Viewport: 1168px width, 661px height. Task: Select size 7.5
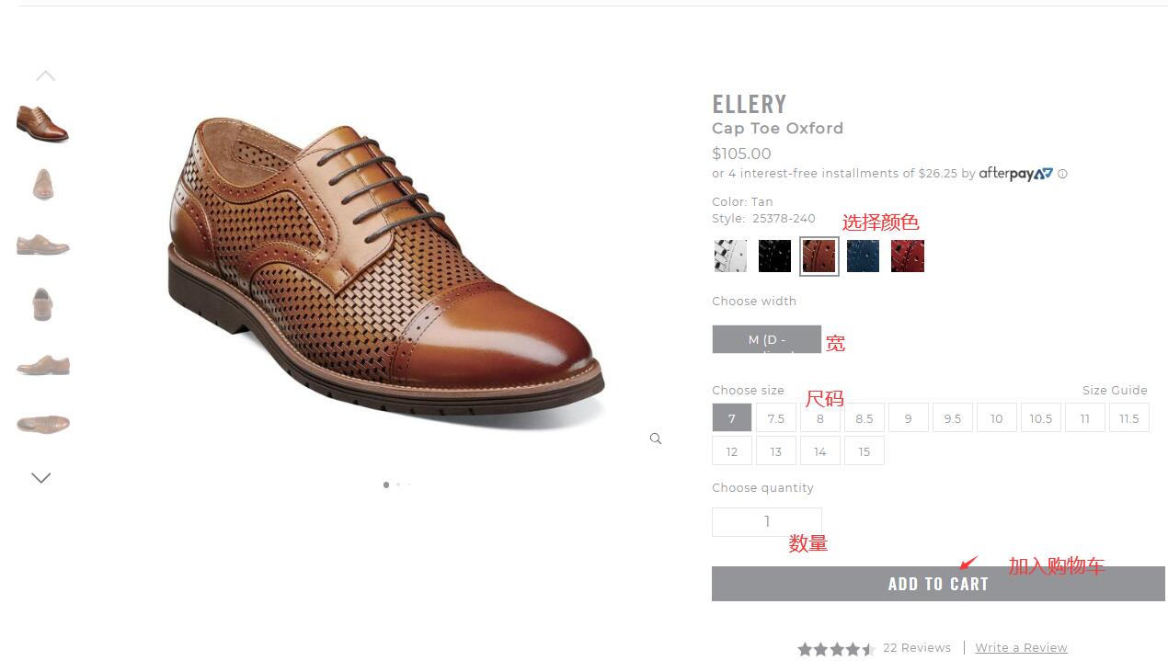point(775,418)
